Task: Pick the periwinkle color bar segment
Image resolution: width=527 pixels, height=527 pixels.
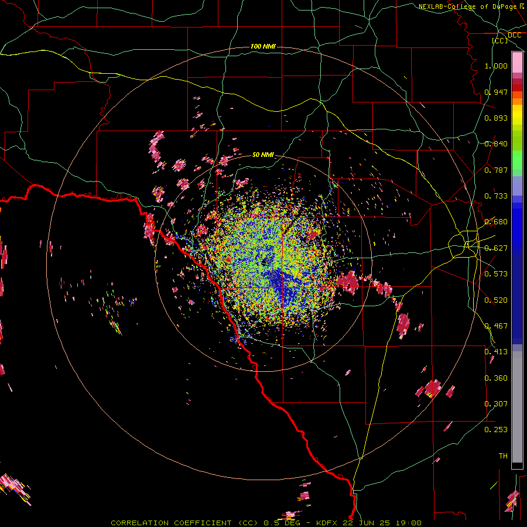Action: click(517, 186)
